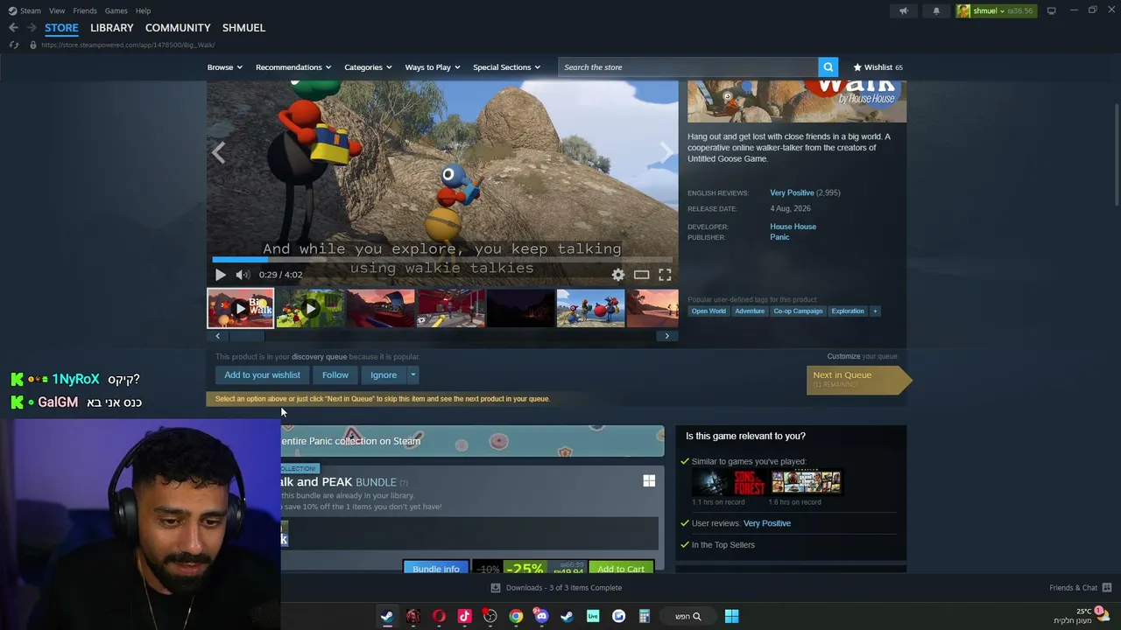
Task: Ignore this game in the queue
Action: coord(384,375)
